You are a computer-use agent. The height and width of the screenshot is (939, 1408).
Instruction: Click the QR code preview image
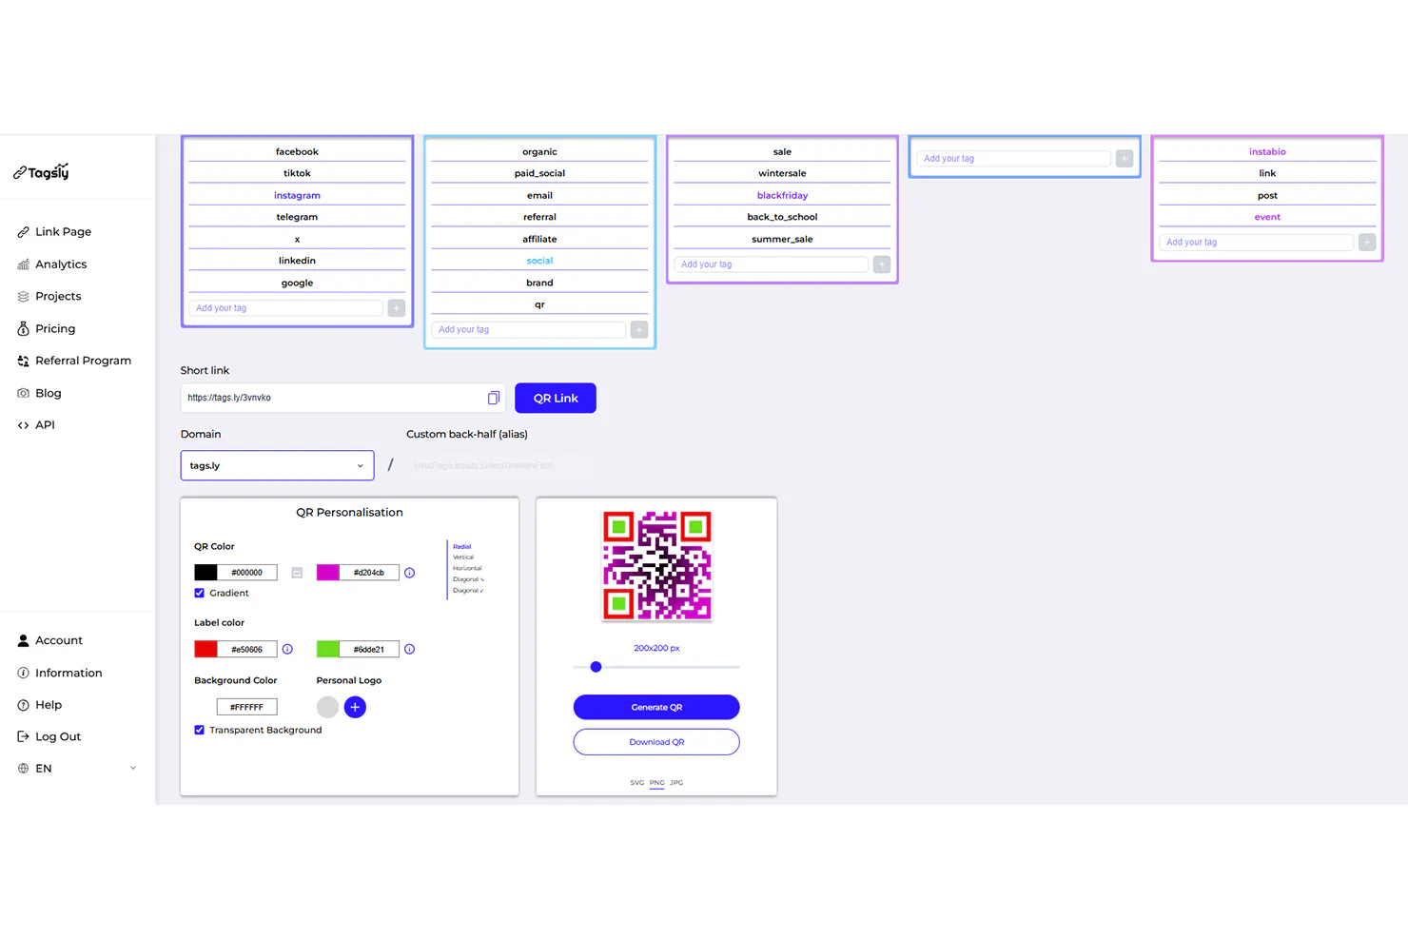pyautogui.click(x=656, y=566)
